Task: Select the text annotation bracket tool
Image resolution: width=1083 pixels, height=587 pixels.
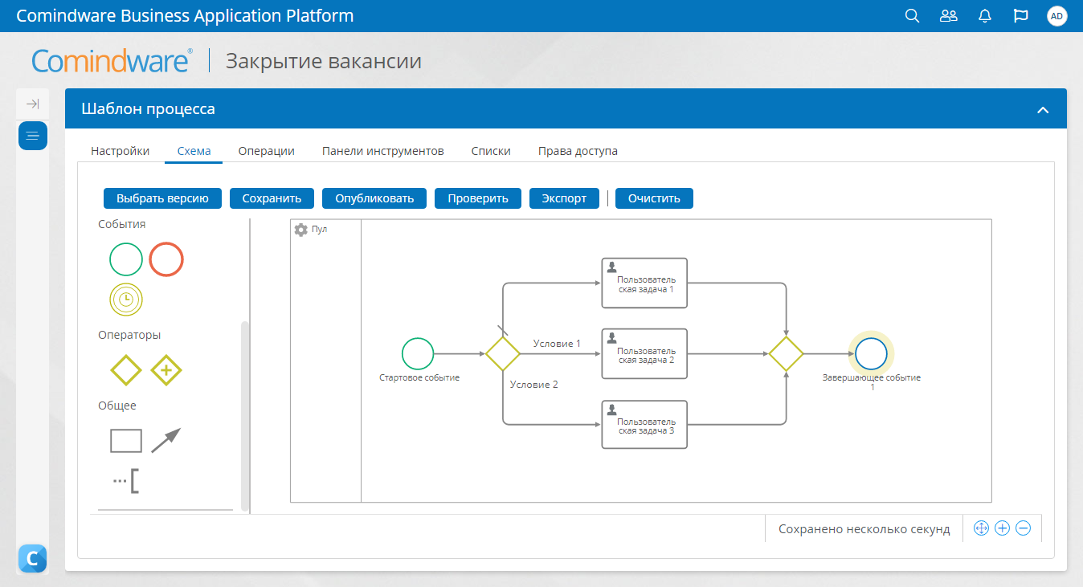Action: (x=126, y=480)
